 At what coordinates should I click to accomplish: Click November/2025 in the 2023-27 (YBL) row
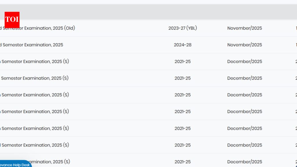tap(245, 28)
